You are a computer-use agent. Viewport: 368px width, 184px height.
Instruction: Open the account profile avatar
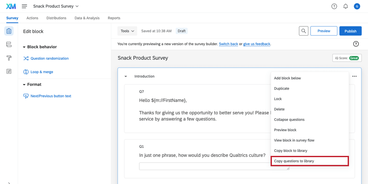(357, 6)
